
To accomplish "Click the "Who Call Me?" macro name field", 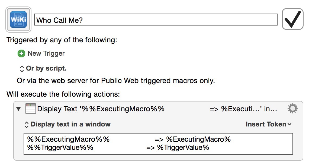I will pos(156,20).
